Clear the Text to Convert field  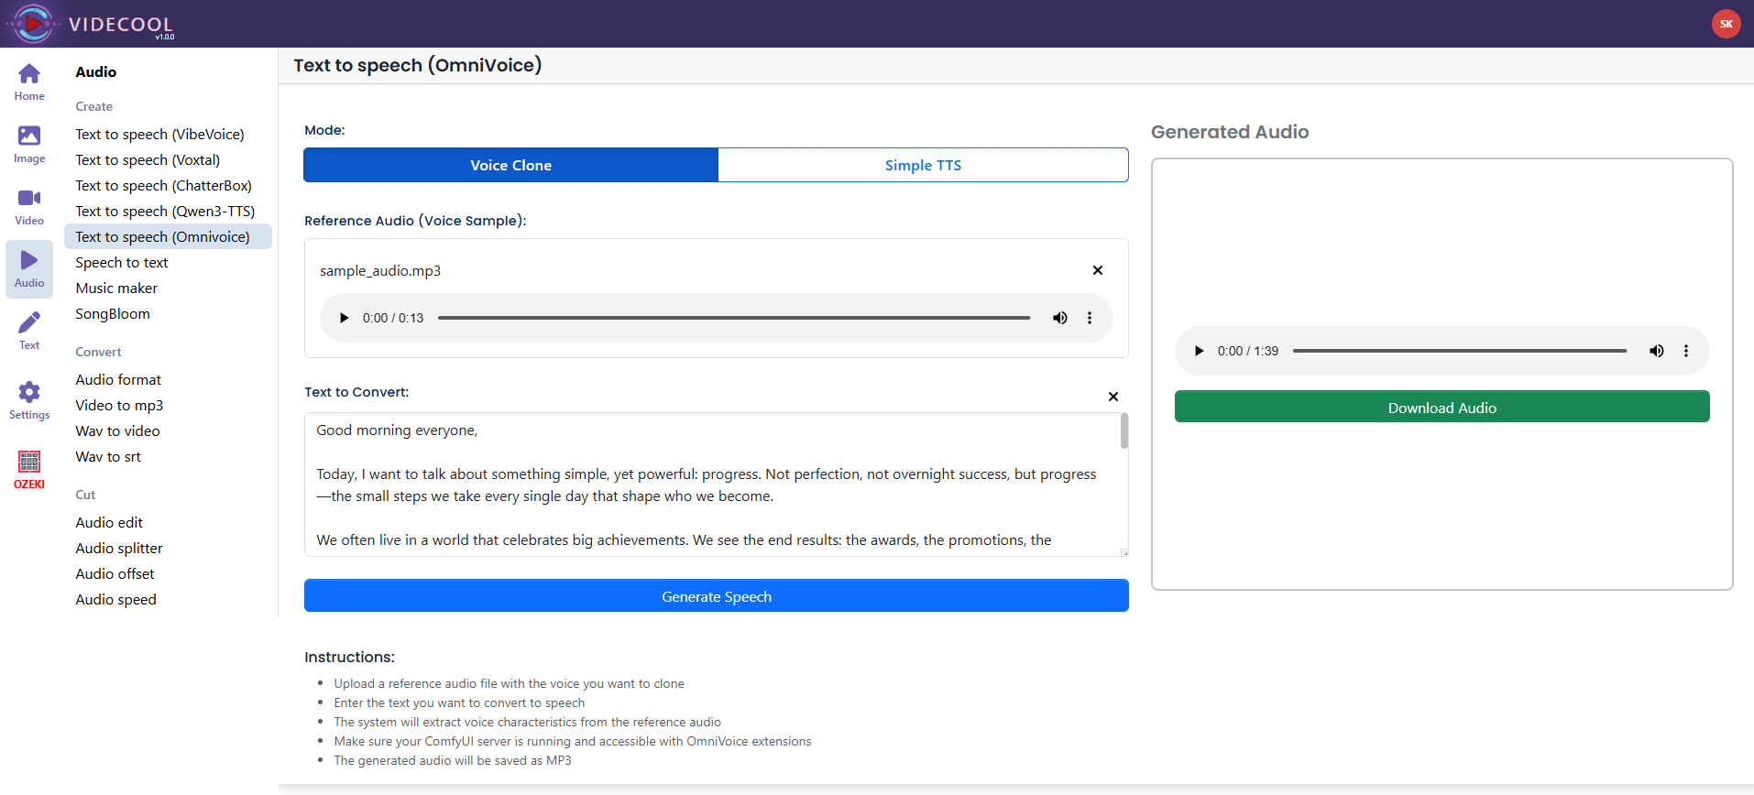(x=1113, y=397)
